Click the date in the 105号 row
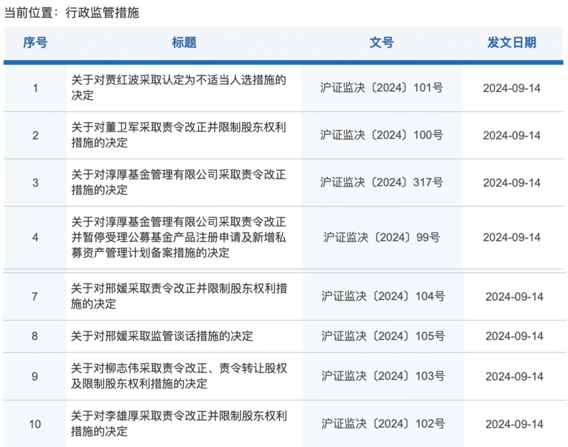 (x=514, y=336)
